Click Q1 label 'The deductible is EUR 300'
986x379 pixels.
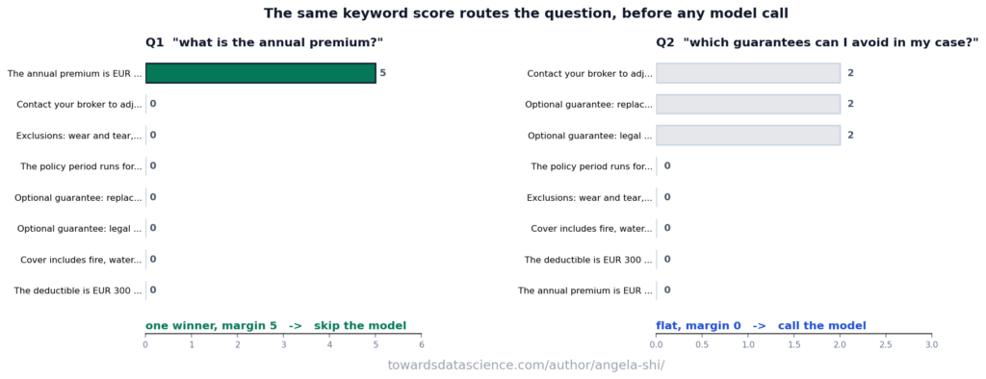tap(78, 291)
